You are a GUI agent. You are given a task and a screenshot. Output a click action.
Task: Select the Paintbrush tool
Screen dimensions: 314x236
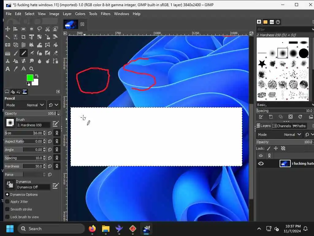tap(15, 53)
